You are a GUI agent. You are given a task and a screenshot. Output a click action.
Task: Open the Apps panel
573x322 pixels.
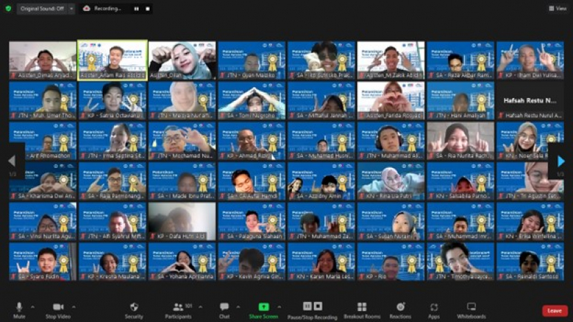(x=434, y=307)
